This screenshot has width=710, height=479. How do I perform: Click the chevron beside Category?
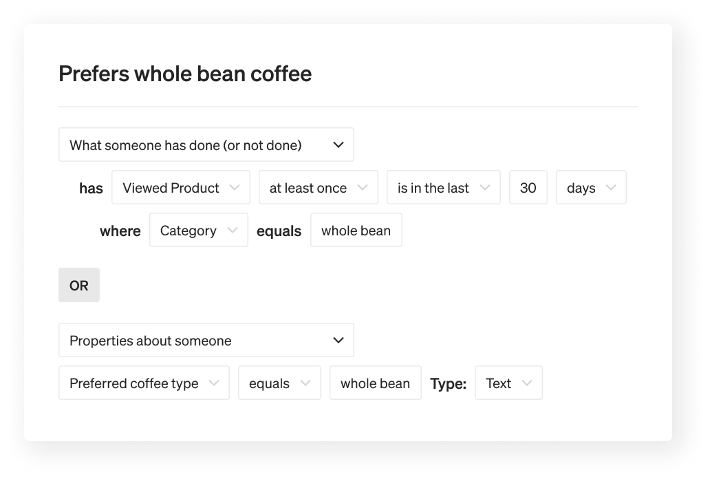pyautogui.click(x=233, y=230)
